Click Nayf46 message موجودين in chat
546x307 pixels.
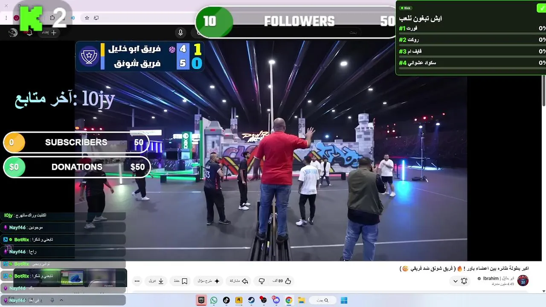coord(63,228)
